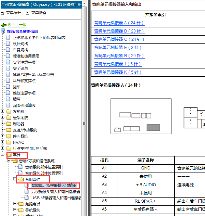
Task: Click the page icon beside USB 转接器输入和输出连接器
Action: pos(27,198)
